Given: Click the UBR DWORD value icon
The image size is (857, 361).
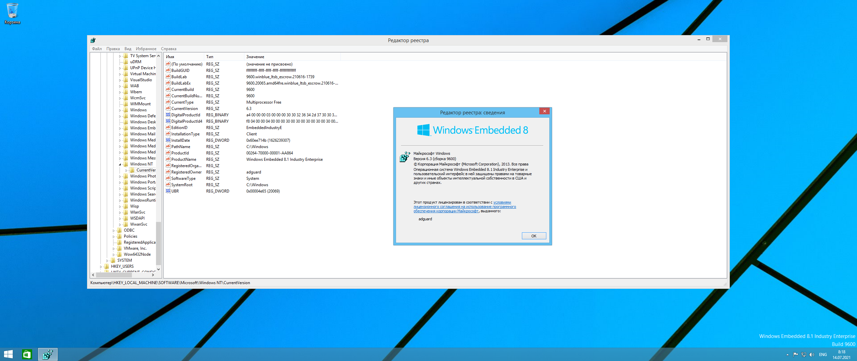Looking at the screenshot, I should [x=168, y=191].
